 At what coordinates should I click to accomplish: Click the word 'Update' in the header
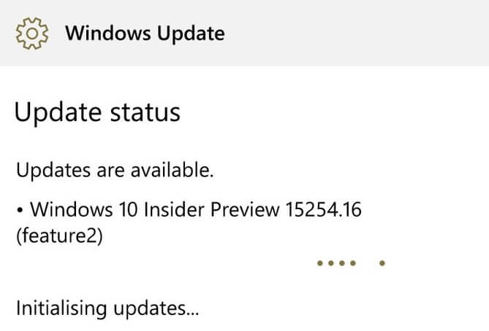191,34
